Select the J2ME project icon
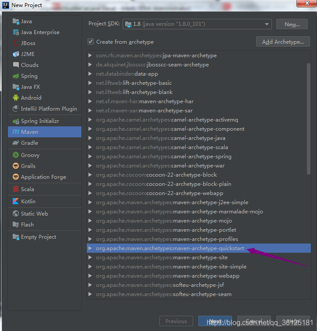Image resolution: width=317 pixels, height=331 pixels. tap(16, 54)
